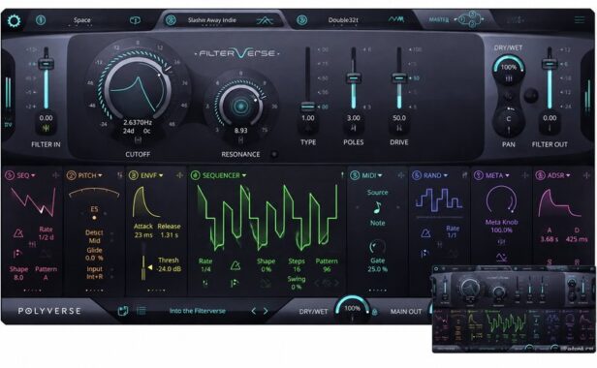Open settings with the gear icon

(14, 20)
